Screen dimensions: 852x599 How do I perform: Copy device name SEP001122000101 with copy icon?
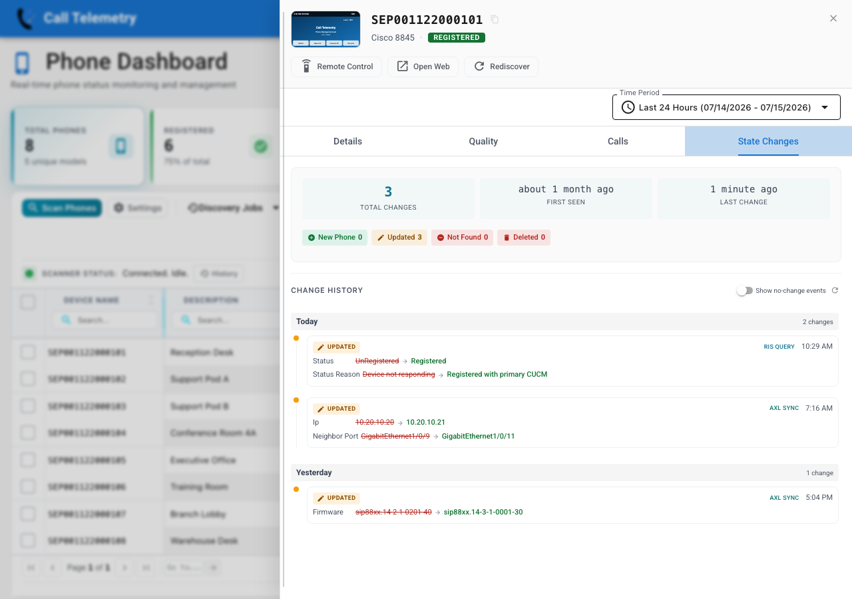pos(495,20)
